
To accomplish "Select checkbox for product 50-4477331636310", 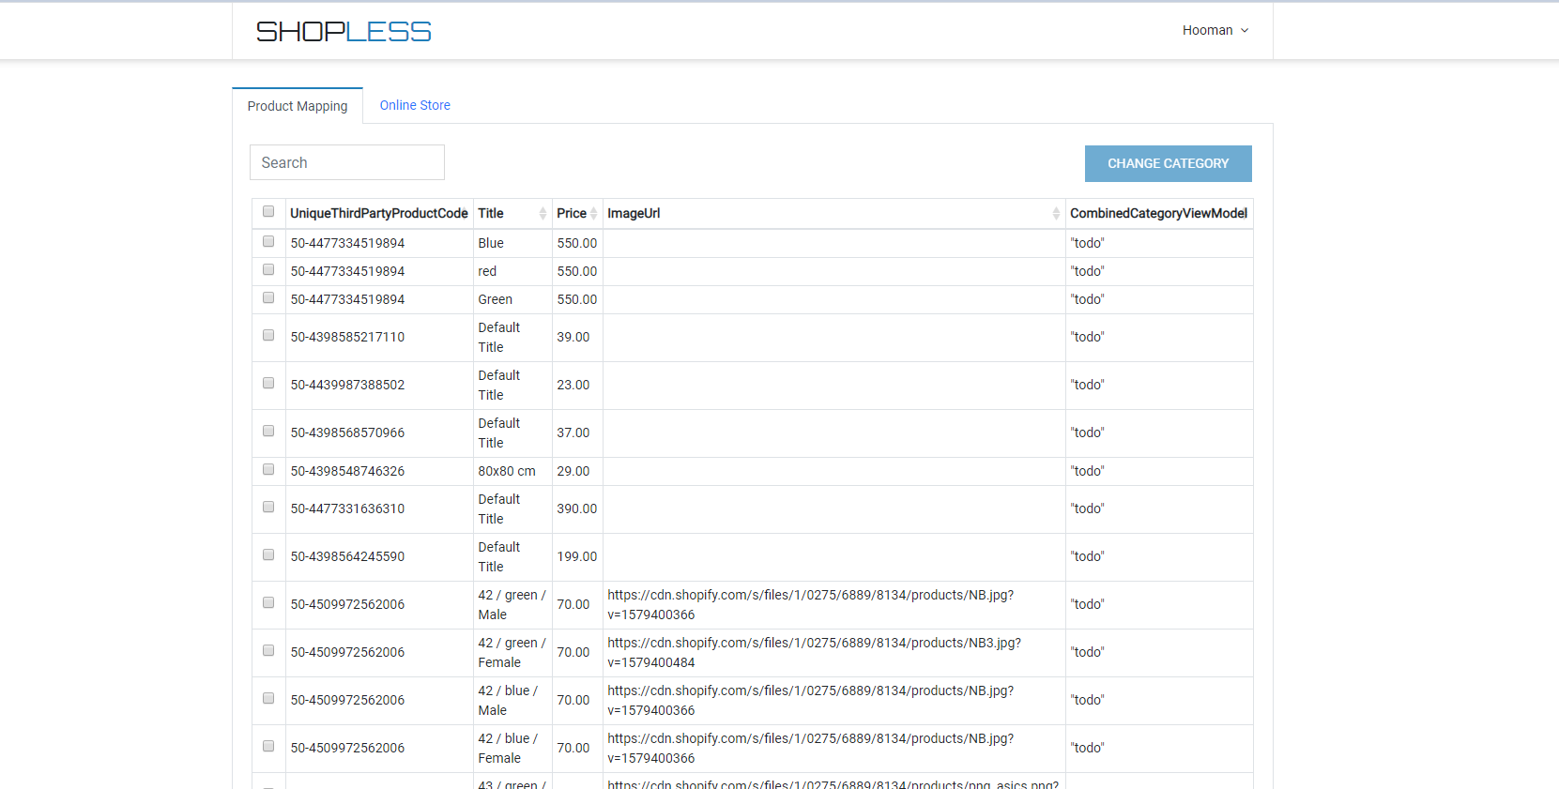I will [268, 507].
